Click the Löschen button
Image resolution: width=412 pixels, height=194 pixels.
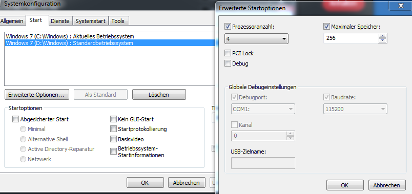pos(159,95)
